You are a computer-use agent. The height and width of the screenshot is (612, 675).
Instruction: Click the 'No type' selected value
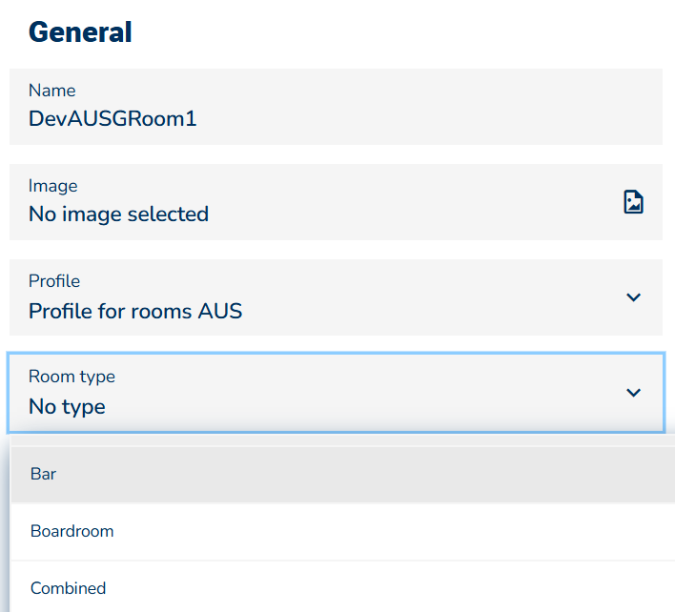[67, 407]
